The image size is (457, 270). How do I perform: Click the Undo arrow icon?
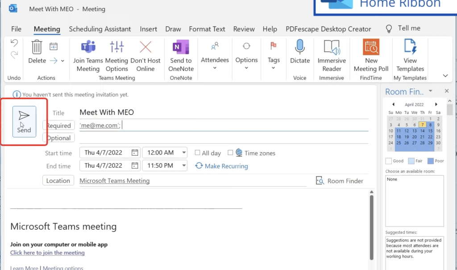coord(14,43)
